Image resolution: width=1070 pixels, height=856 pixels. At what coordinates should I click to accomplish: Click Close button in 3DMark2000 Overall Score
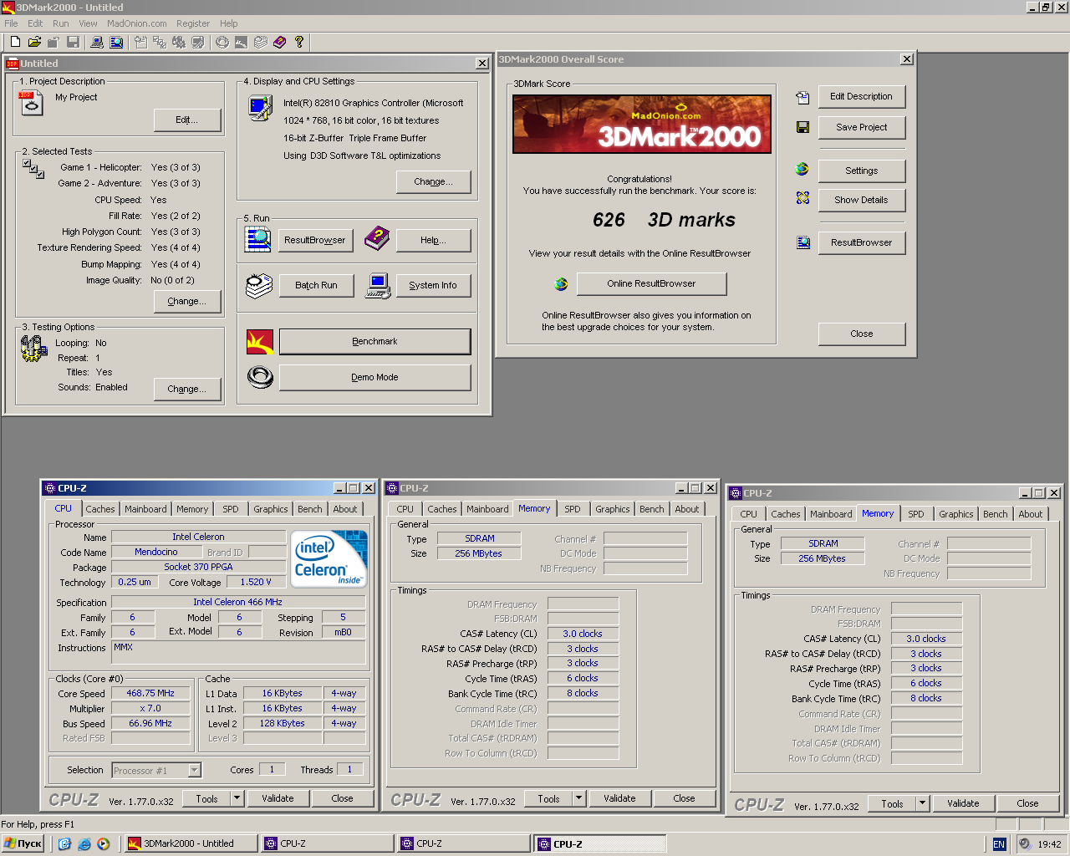coord(861,334)
